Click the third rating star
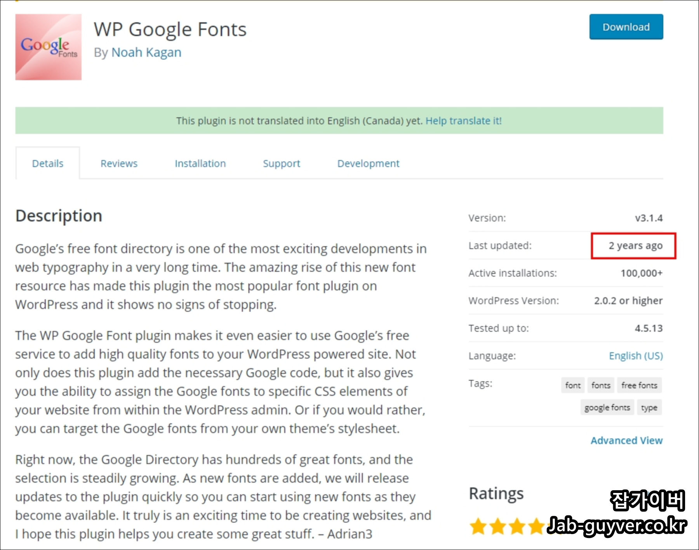699x550 pixels. tap(517, 527)
